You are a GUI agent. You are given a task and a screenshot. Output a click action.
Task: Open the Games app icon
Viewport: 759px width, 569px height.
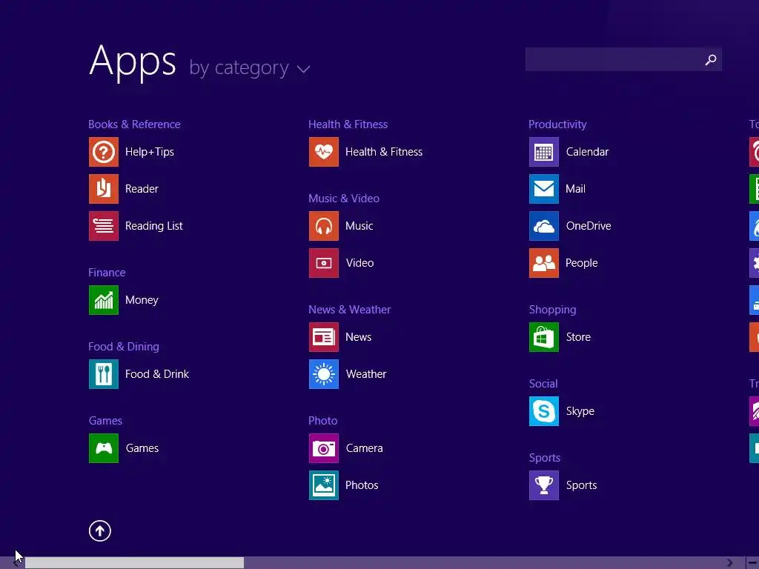click(104, 448)
